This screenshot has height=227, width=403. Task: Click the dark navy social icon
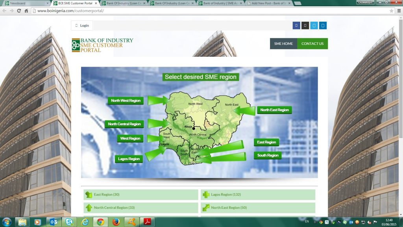click(x=296, y=26)
